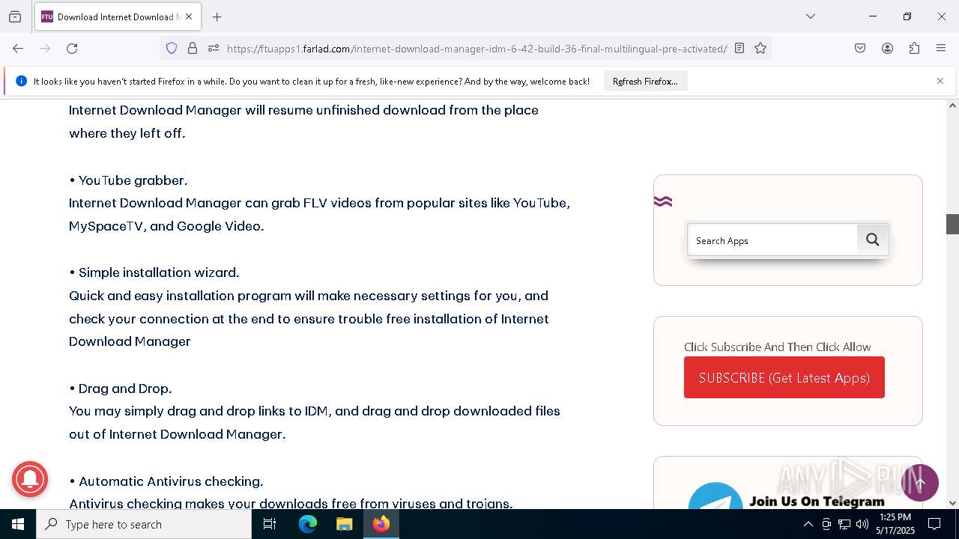The image size is (959, 539).
Task: Save page to Pocket
Action: pyautogui.click(x=860, y=49)
